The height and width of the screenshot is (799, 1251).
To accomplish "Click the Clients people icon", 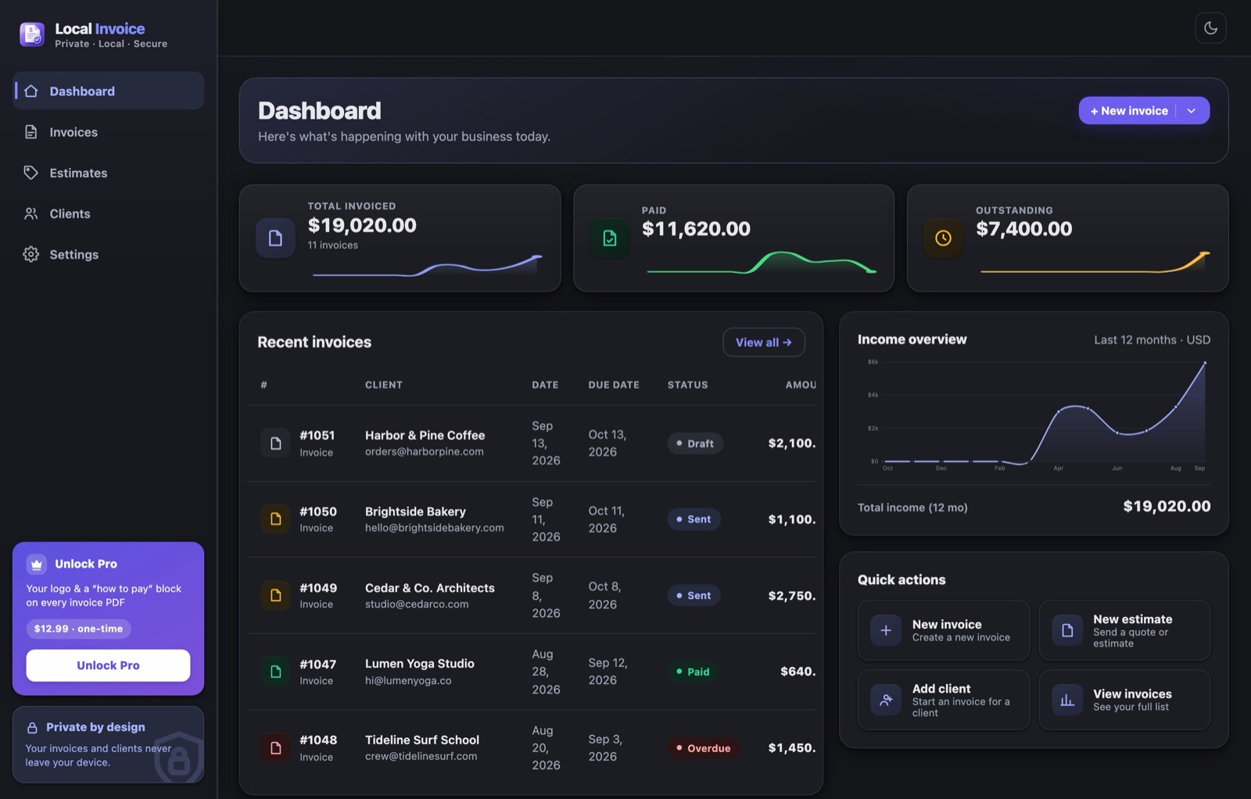I will [x=31, y=213].
